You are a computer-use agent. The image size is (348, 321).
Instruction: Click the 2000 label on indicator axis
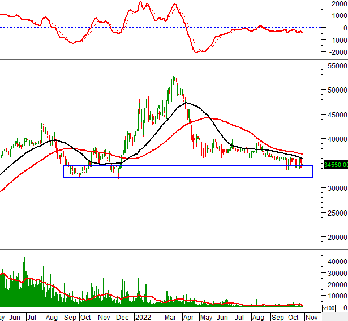tap(337, 3)
